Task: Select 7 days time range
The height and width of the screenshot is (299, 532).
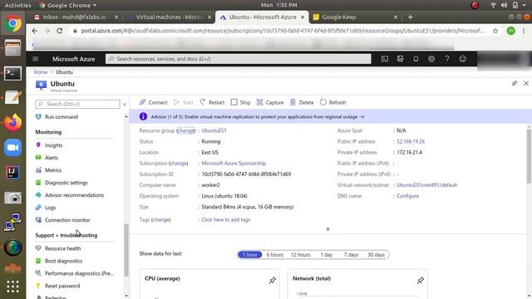Action: 351,255
